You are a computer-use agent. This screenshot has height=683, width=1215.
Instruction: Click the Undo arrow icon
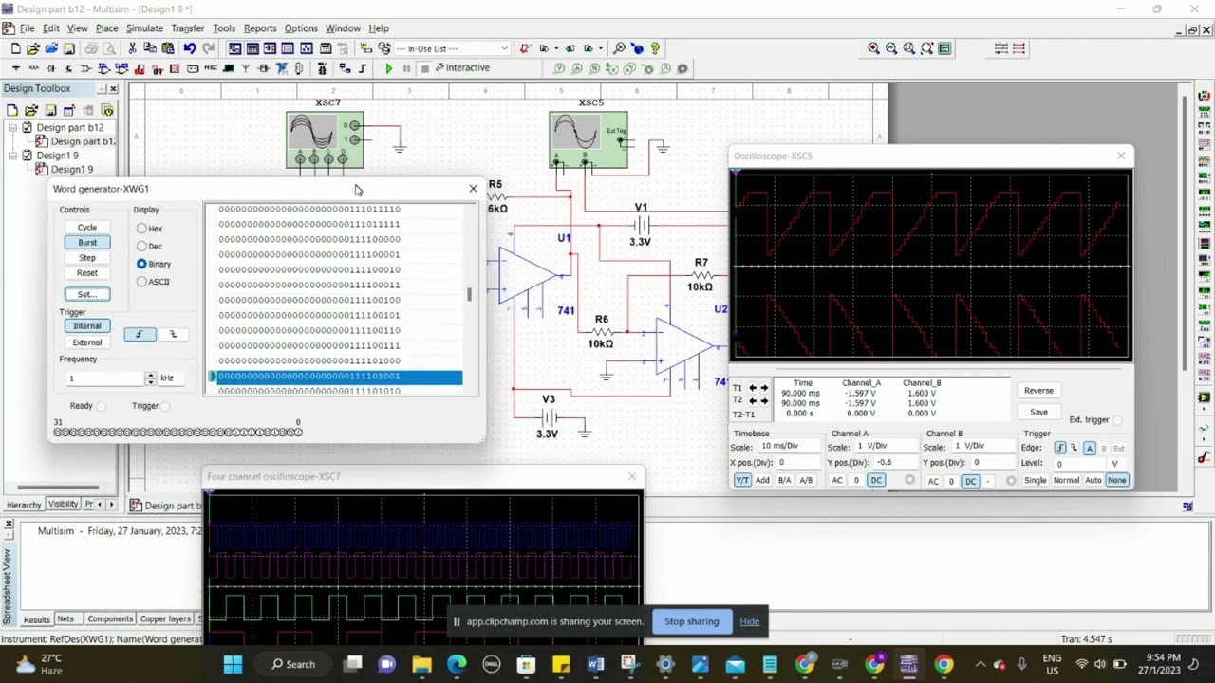point(190,48)
